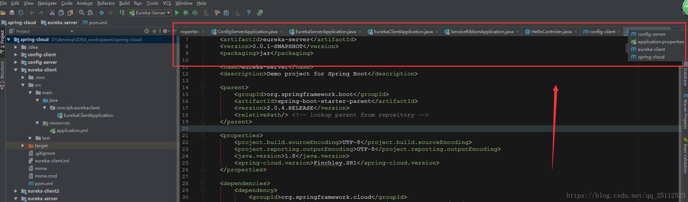Navigate back with blue left arrow
This screenshot has height=202, width=688.
tap(102, 13)
